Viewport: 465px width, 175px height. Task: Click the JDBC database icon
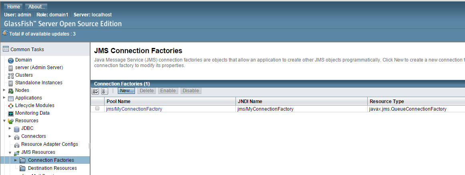click(x=16, y=129)
